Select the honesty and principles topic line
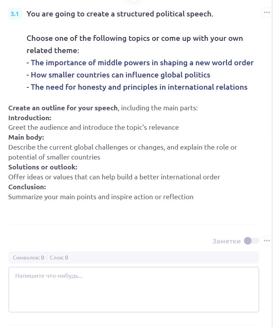Screen dimensions: 273x327 [x=137, y=87]
